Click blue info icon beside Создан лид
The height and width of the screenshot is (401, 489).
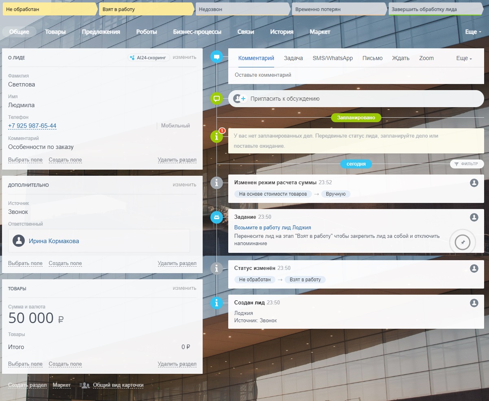click(216, 303)
